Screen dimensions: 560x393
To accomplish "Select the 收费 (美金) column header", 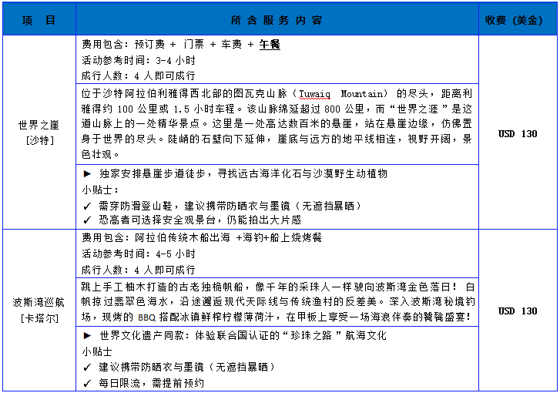I will tap(518, 20).
